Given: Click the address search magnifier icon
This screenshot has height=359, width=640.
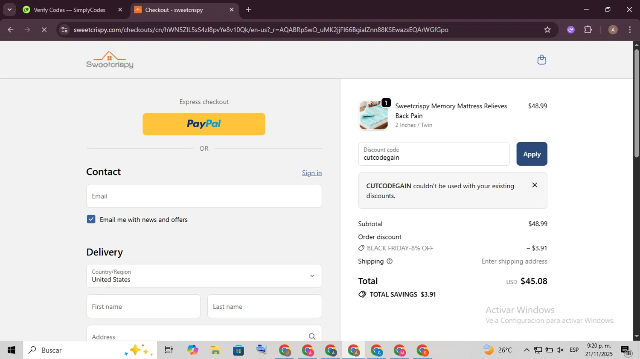Looking at the screenshot, I should (x=312, y=336).
